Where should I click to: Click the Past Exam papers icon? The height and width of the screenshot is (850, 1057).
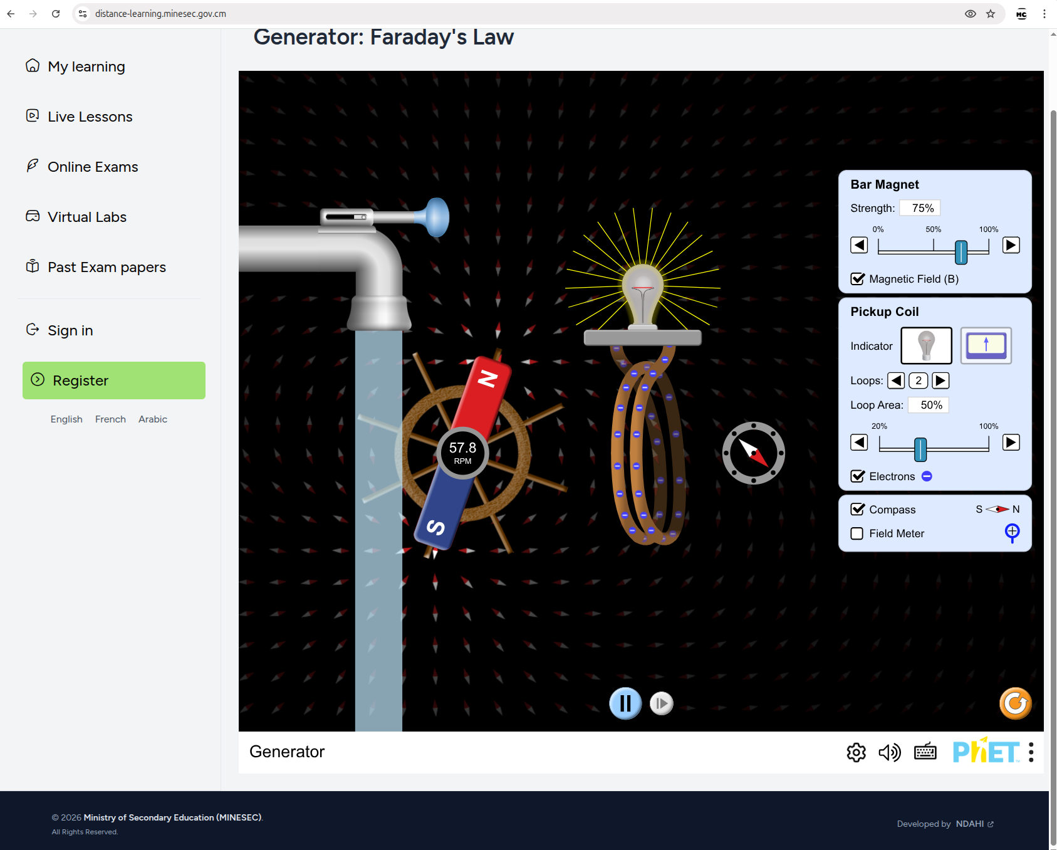pyautogui.click(x=33, y=266)
